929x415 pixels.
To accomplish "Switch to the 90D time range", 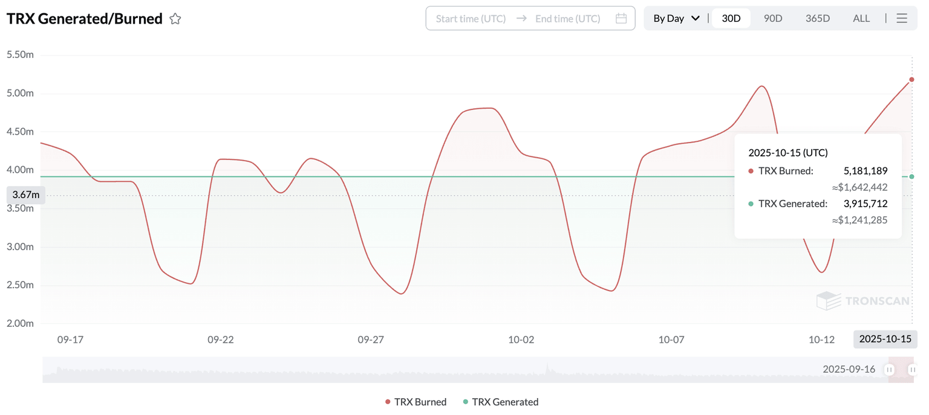I will pos(773,19).
